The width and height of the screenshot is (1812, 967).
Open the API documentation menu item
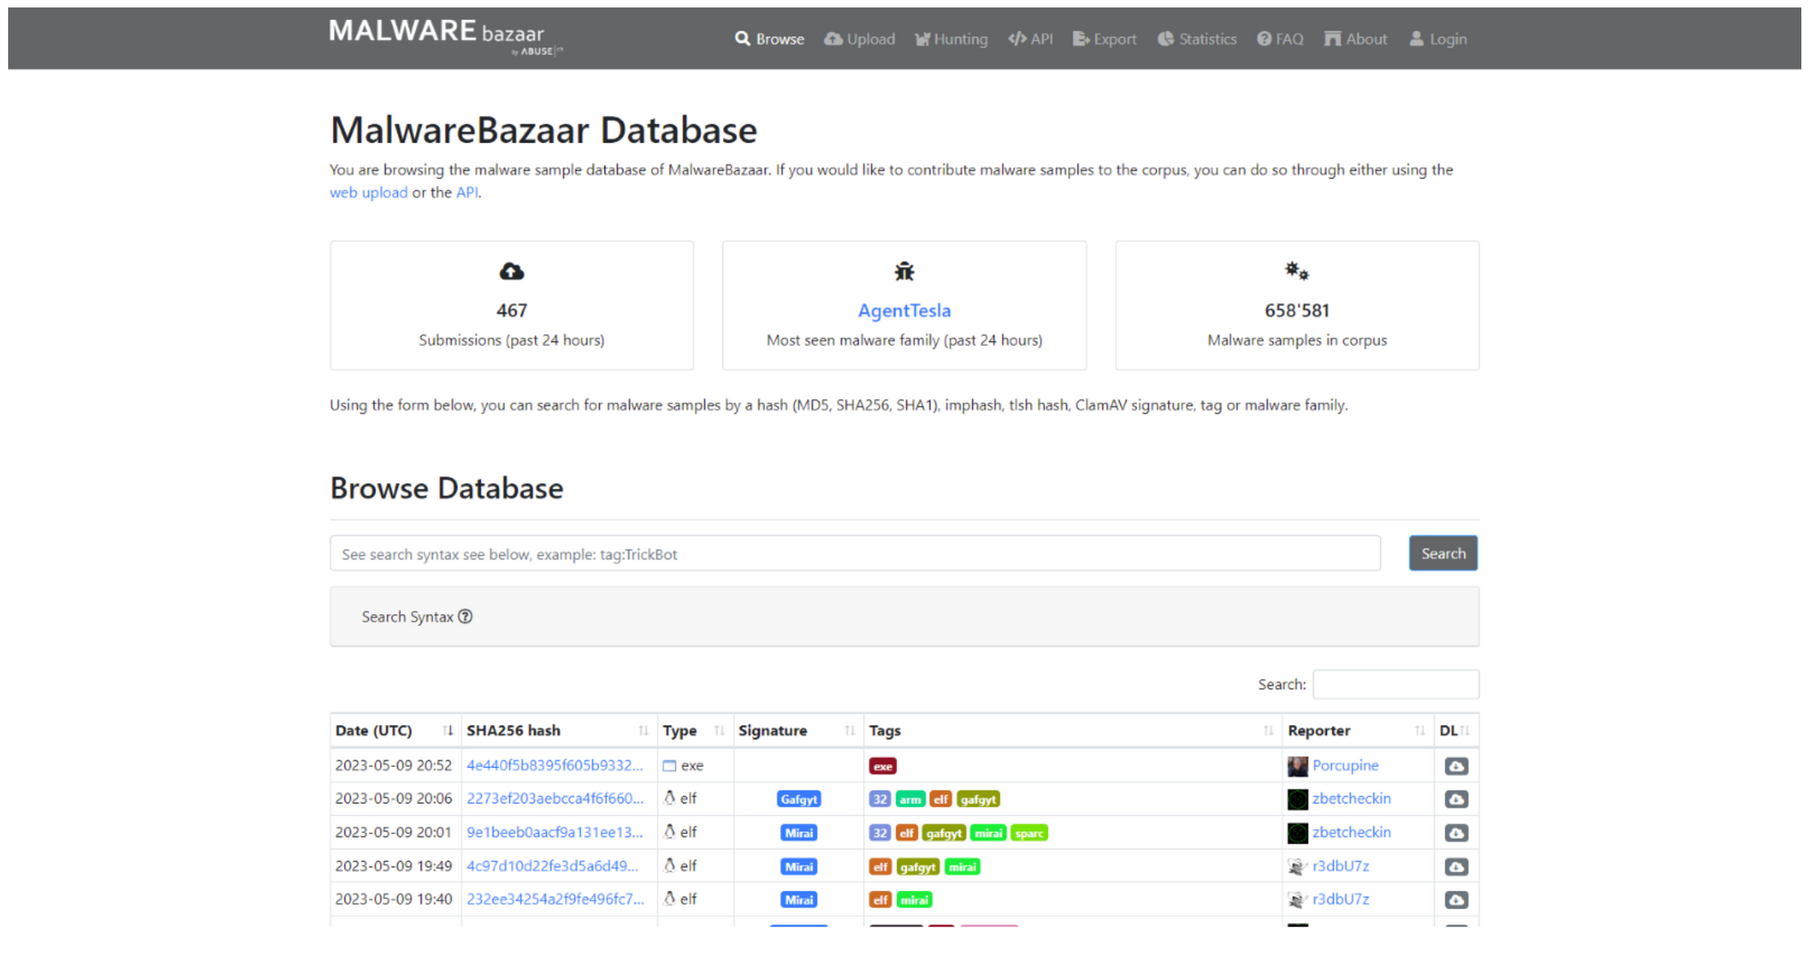1030,39
